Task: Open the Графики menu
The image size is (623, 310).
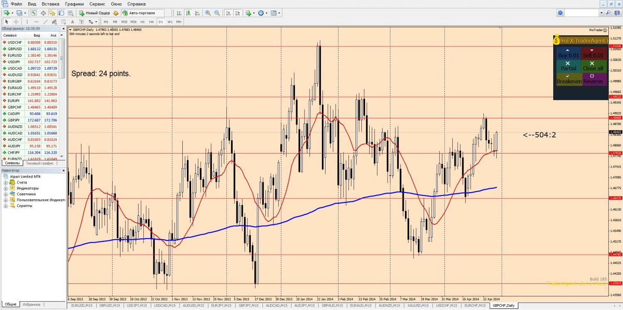Action: click(74, 4)
